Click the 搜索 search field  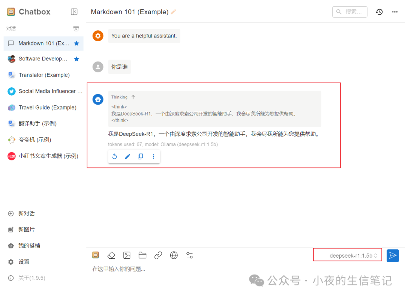tap(349, 12)
